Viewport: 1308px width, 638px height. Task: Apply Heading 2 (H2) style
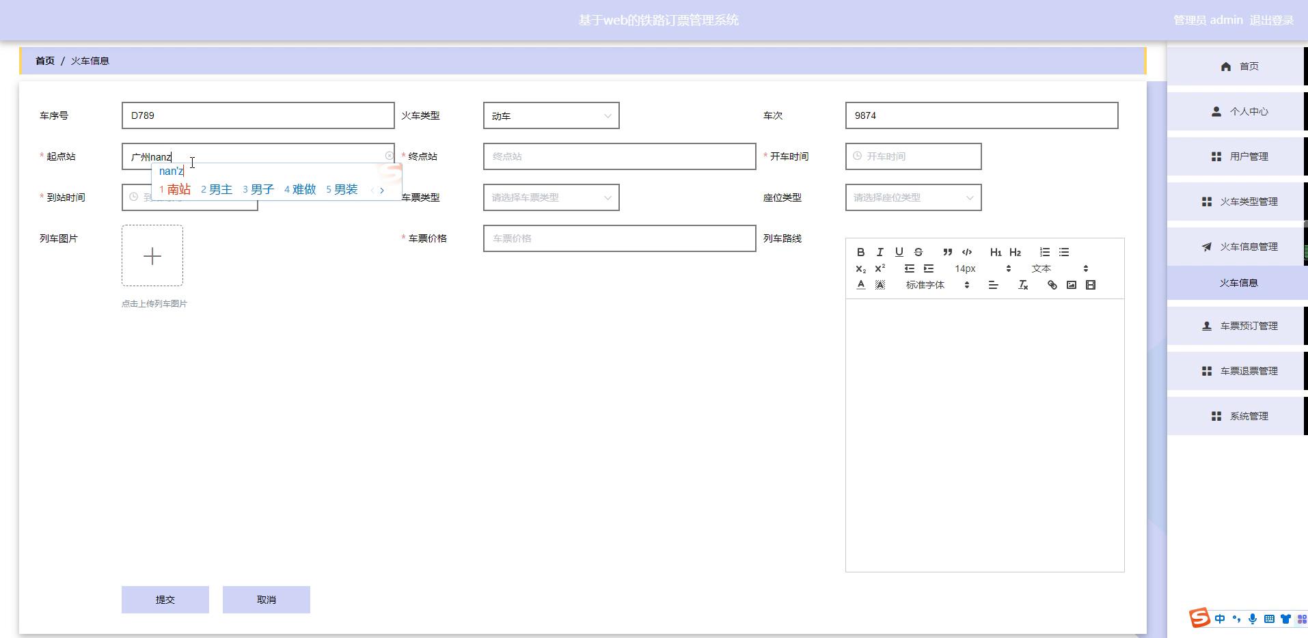1015,252
